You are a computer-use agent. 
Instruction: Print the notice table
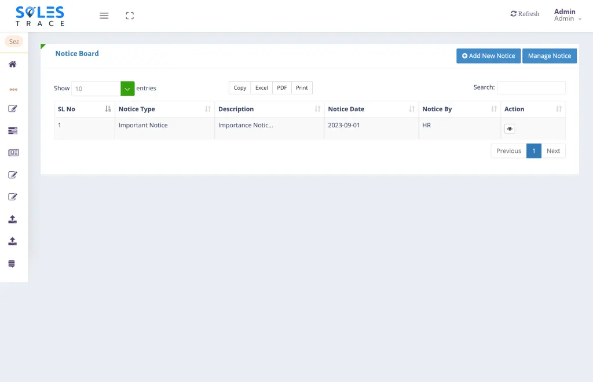[x=302, y=87]
